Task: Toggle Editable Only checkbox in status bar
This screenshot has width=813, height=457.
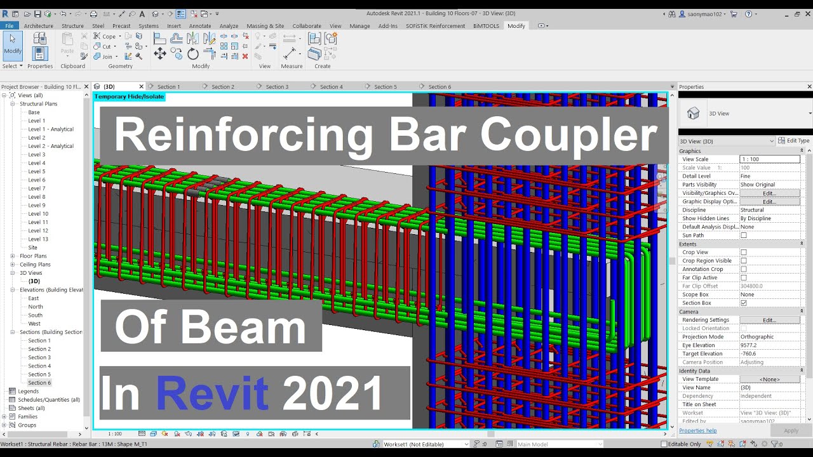Action: click(664, 444)
